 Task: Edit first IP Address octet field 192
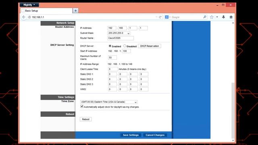click(x=112, y=28)
